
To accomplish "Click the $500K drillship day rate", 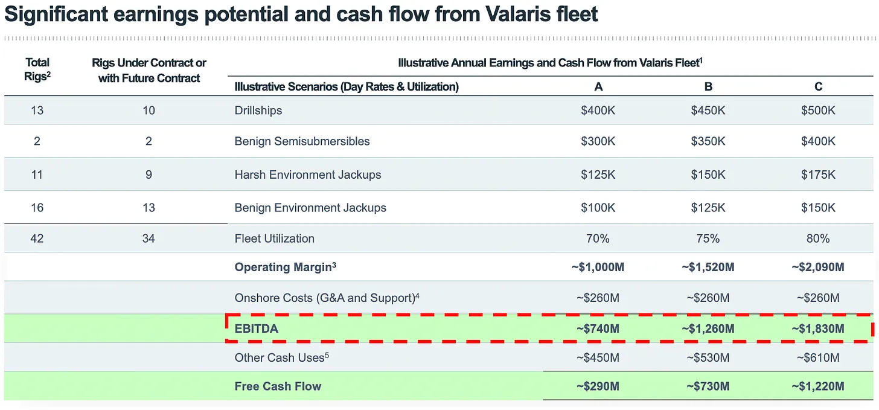I will click(x=818, y=111).
